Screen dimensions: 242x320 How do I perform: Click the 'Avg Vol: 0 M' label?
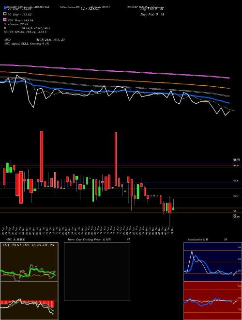point(152,9)
